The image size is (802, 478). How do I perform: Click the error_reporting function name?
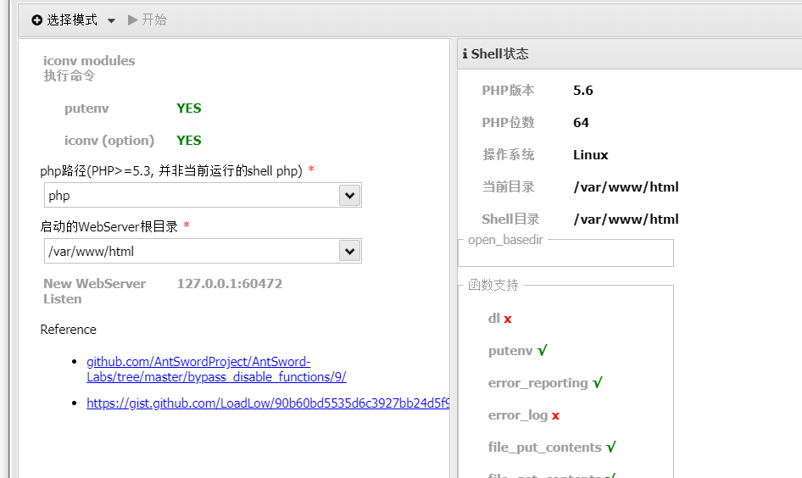[538, 383]
